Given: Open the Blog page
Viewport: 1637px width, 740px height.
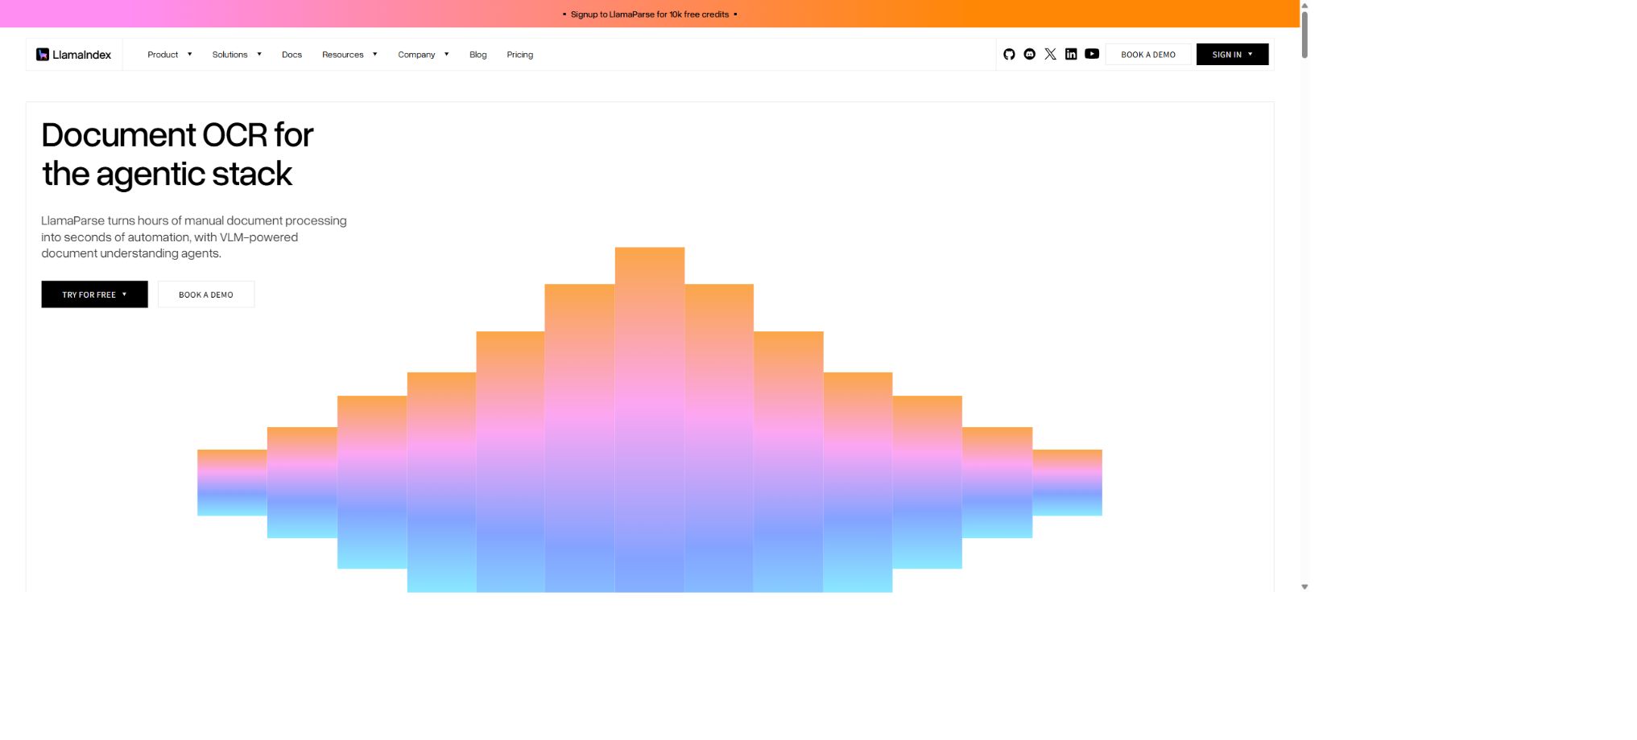Looking at the screenshot, I should 478,55.
